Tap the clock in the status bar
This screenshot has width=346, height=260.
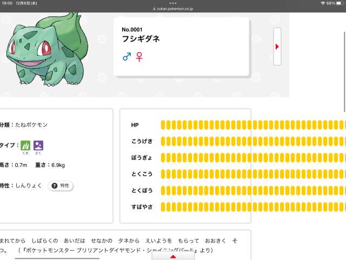(x=7, y=3)
